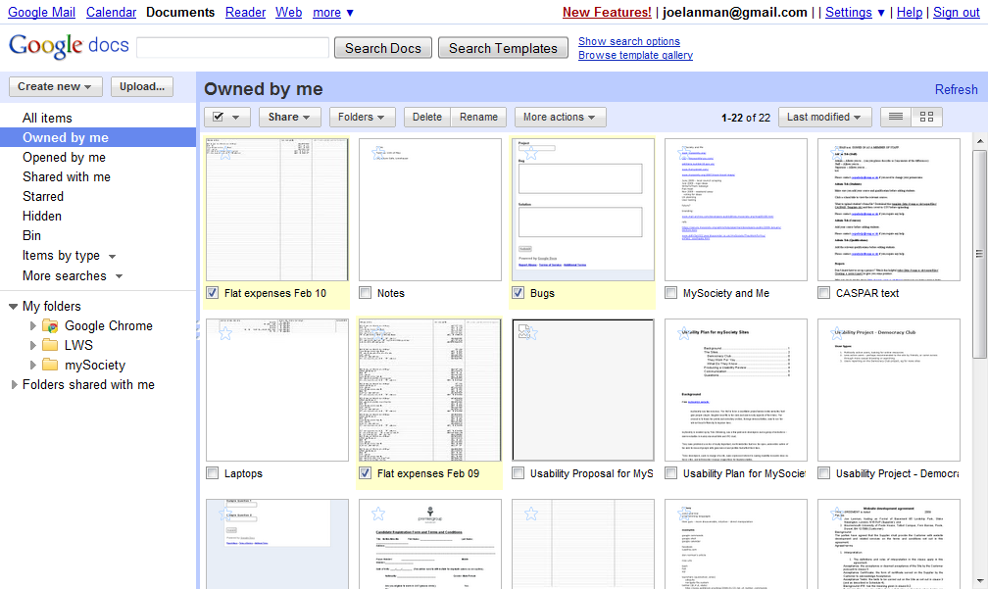Open the More actions dropdown
Viewport: 988px width, 589px height.
(x=561, y=117)
